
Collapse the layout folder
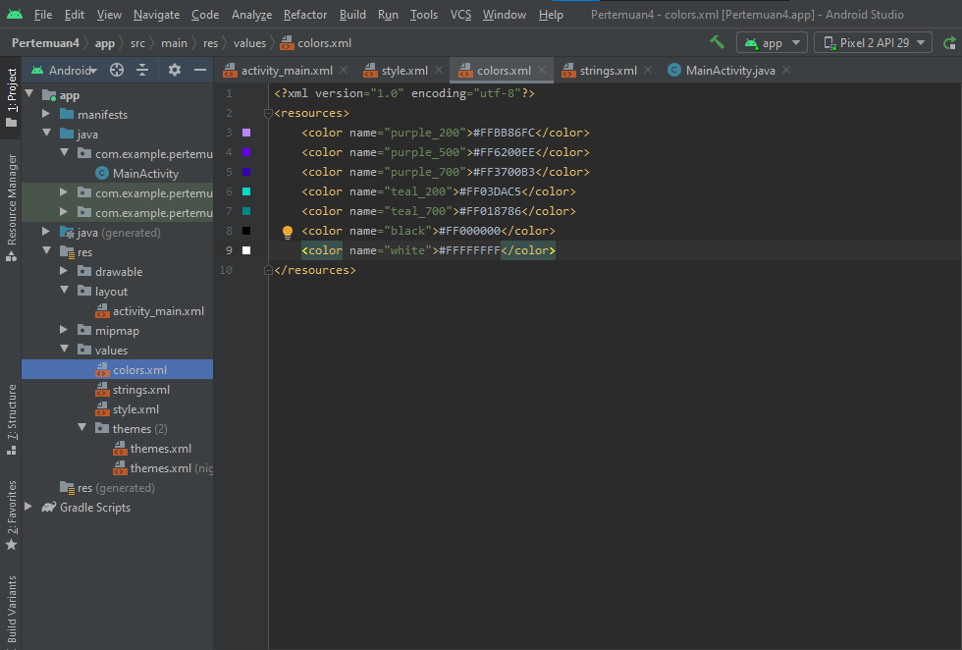tap(64, 291)
